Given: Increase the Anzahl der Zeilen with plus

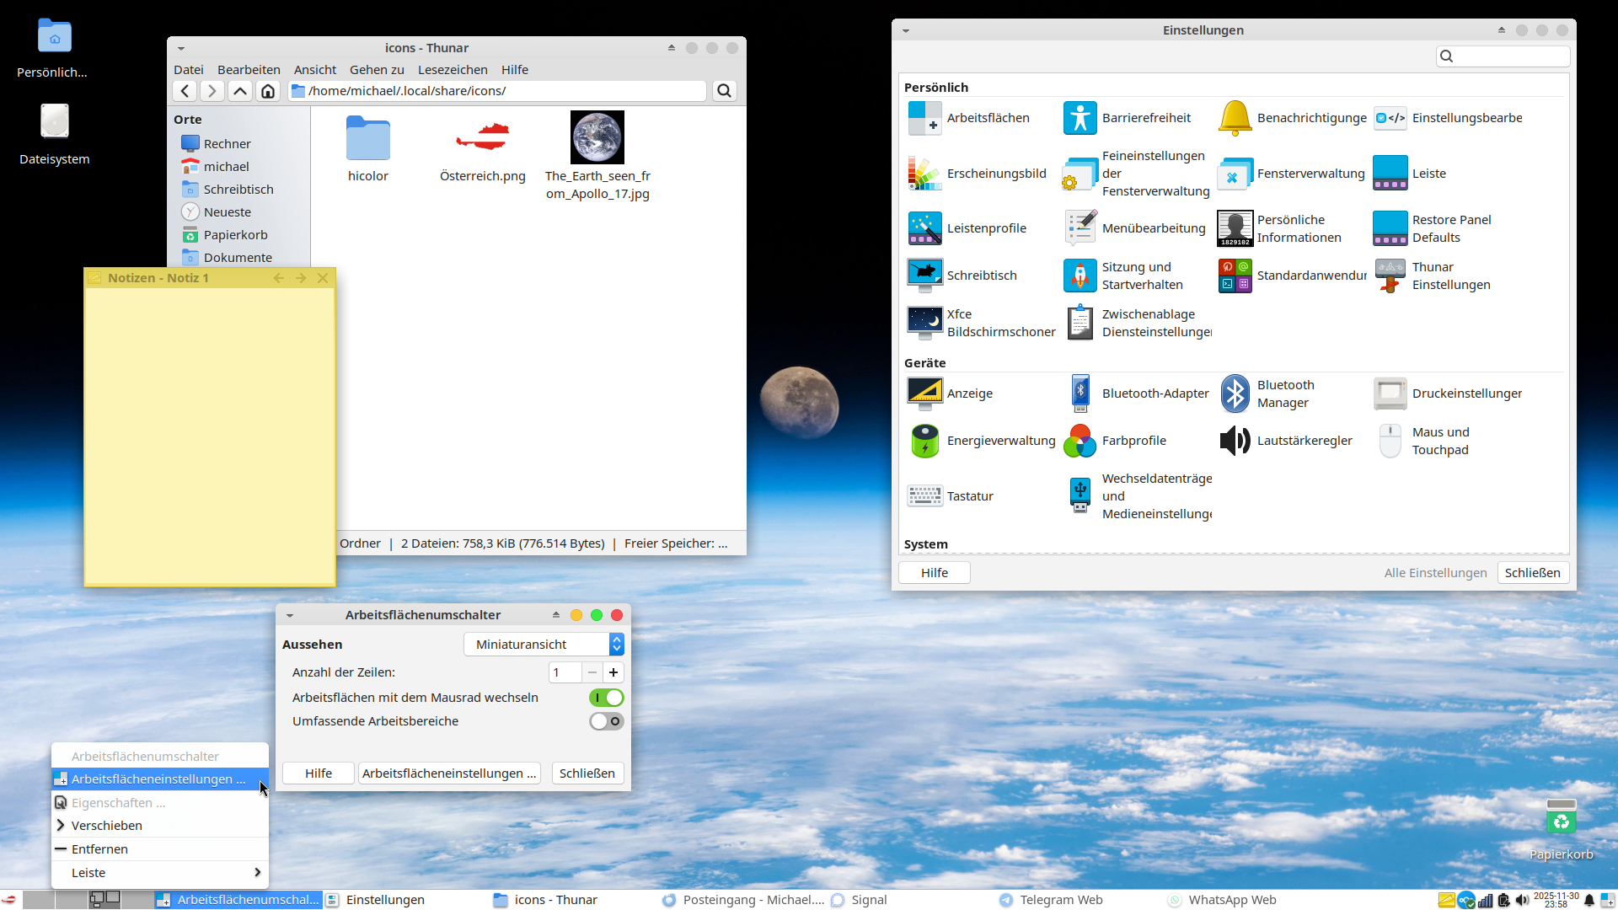Looking at the screenshot, I should (x=613, y=672).
